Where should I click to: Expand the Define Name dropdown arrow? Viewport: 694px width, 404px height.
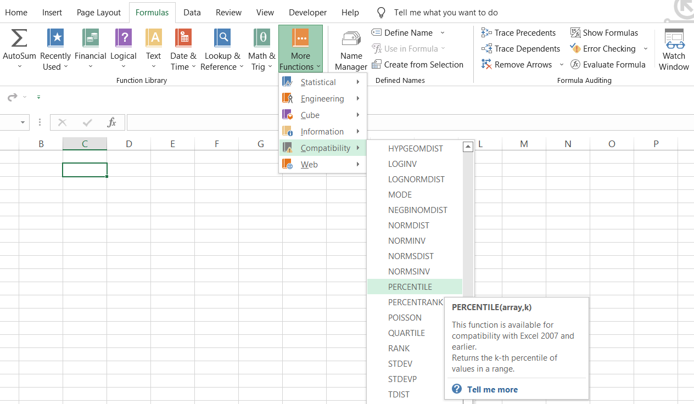(x=443, y=33)
